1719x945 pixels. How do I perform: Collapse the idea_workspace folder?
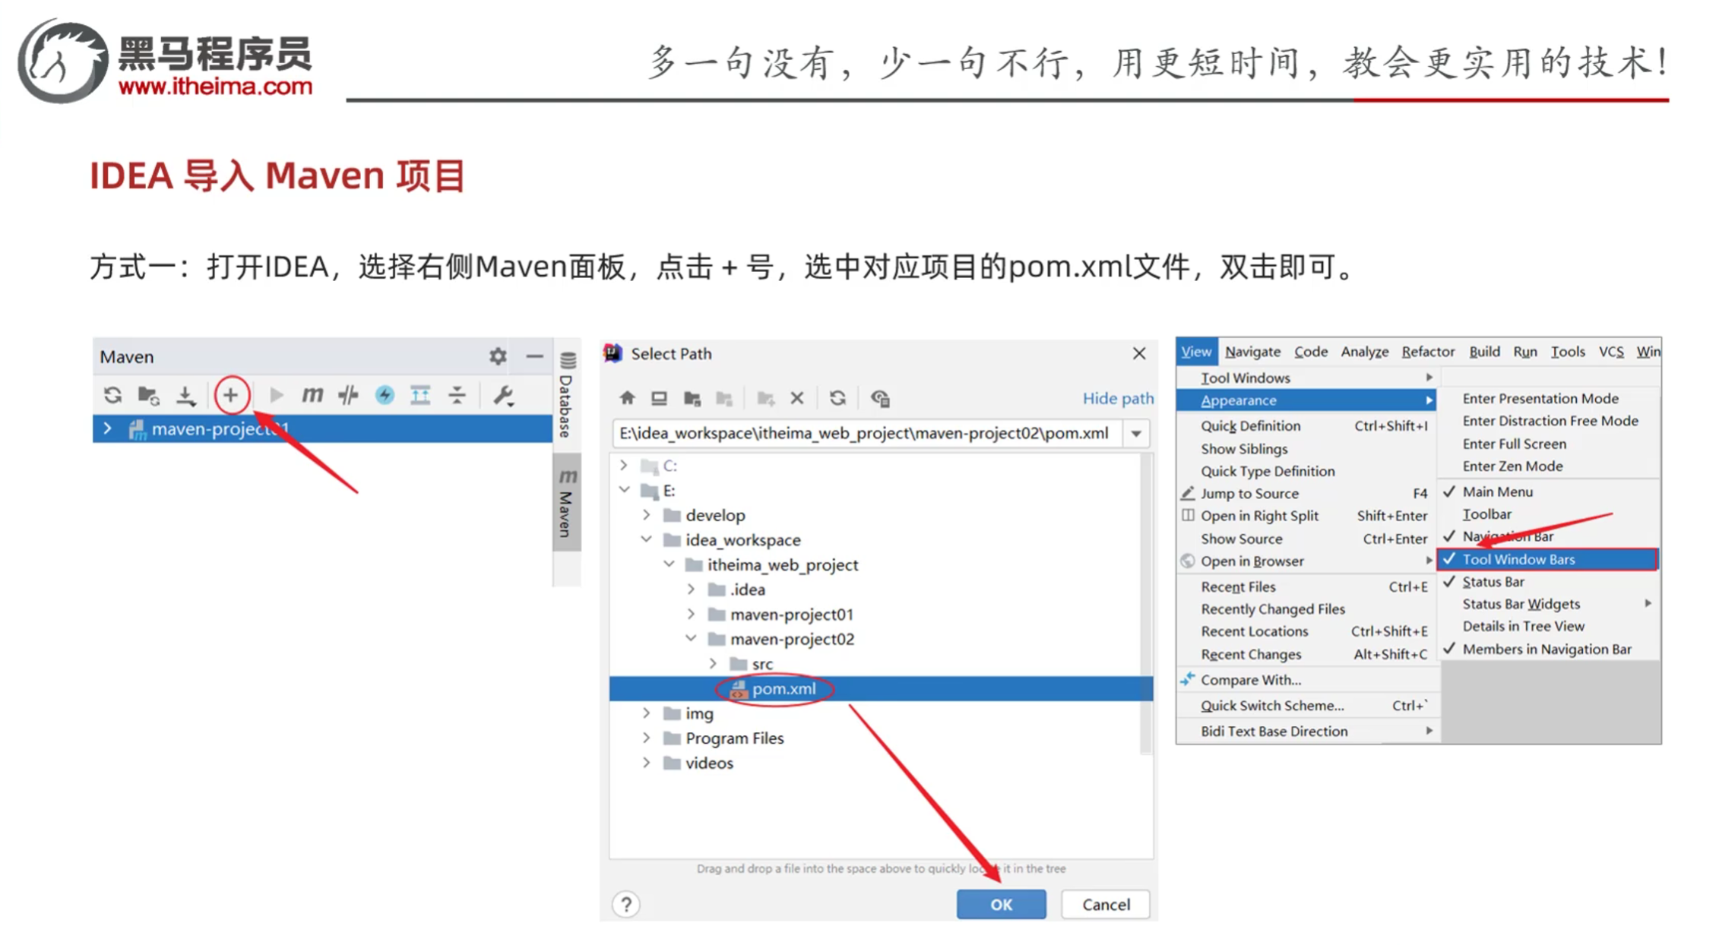tap(647, 539)
